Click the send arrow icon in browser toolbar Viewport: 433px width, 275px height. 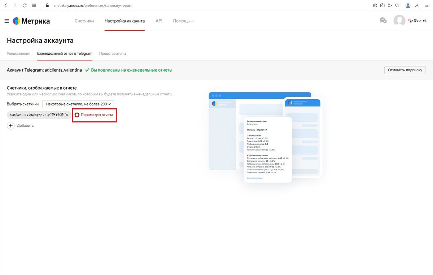[x=390, y=5]
